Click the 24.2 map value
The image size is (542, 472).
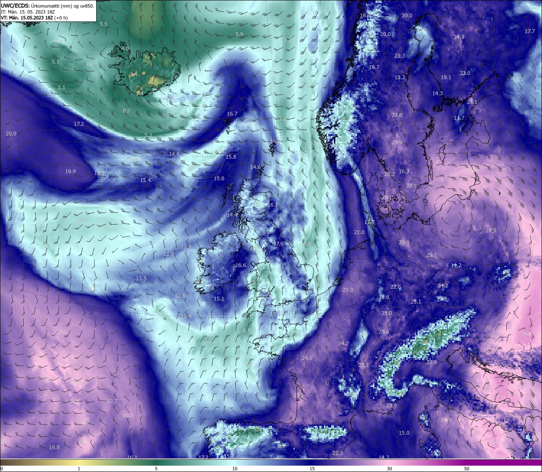coord(443,286)
